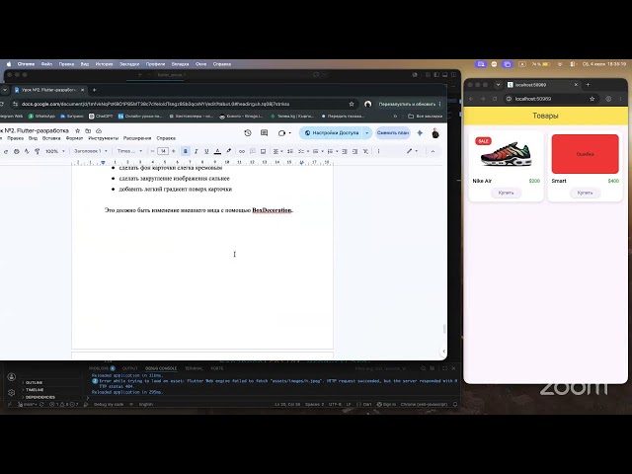Collapse the Docs menus with chevron up
Image resolution: width=632 pixels, height=474 pixels.
point(433,151)
